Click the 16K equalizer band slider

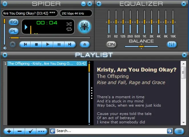173,22
